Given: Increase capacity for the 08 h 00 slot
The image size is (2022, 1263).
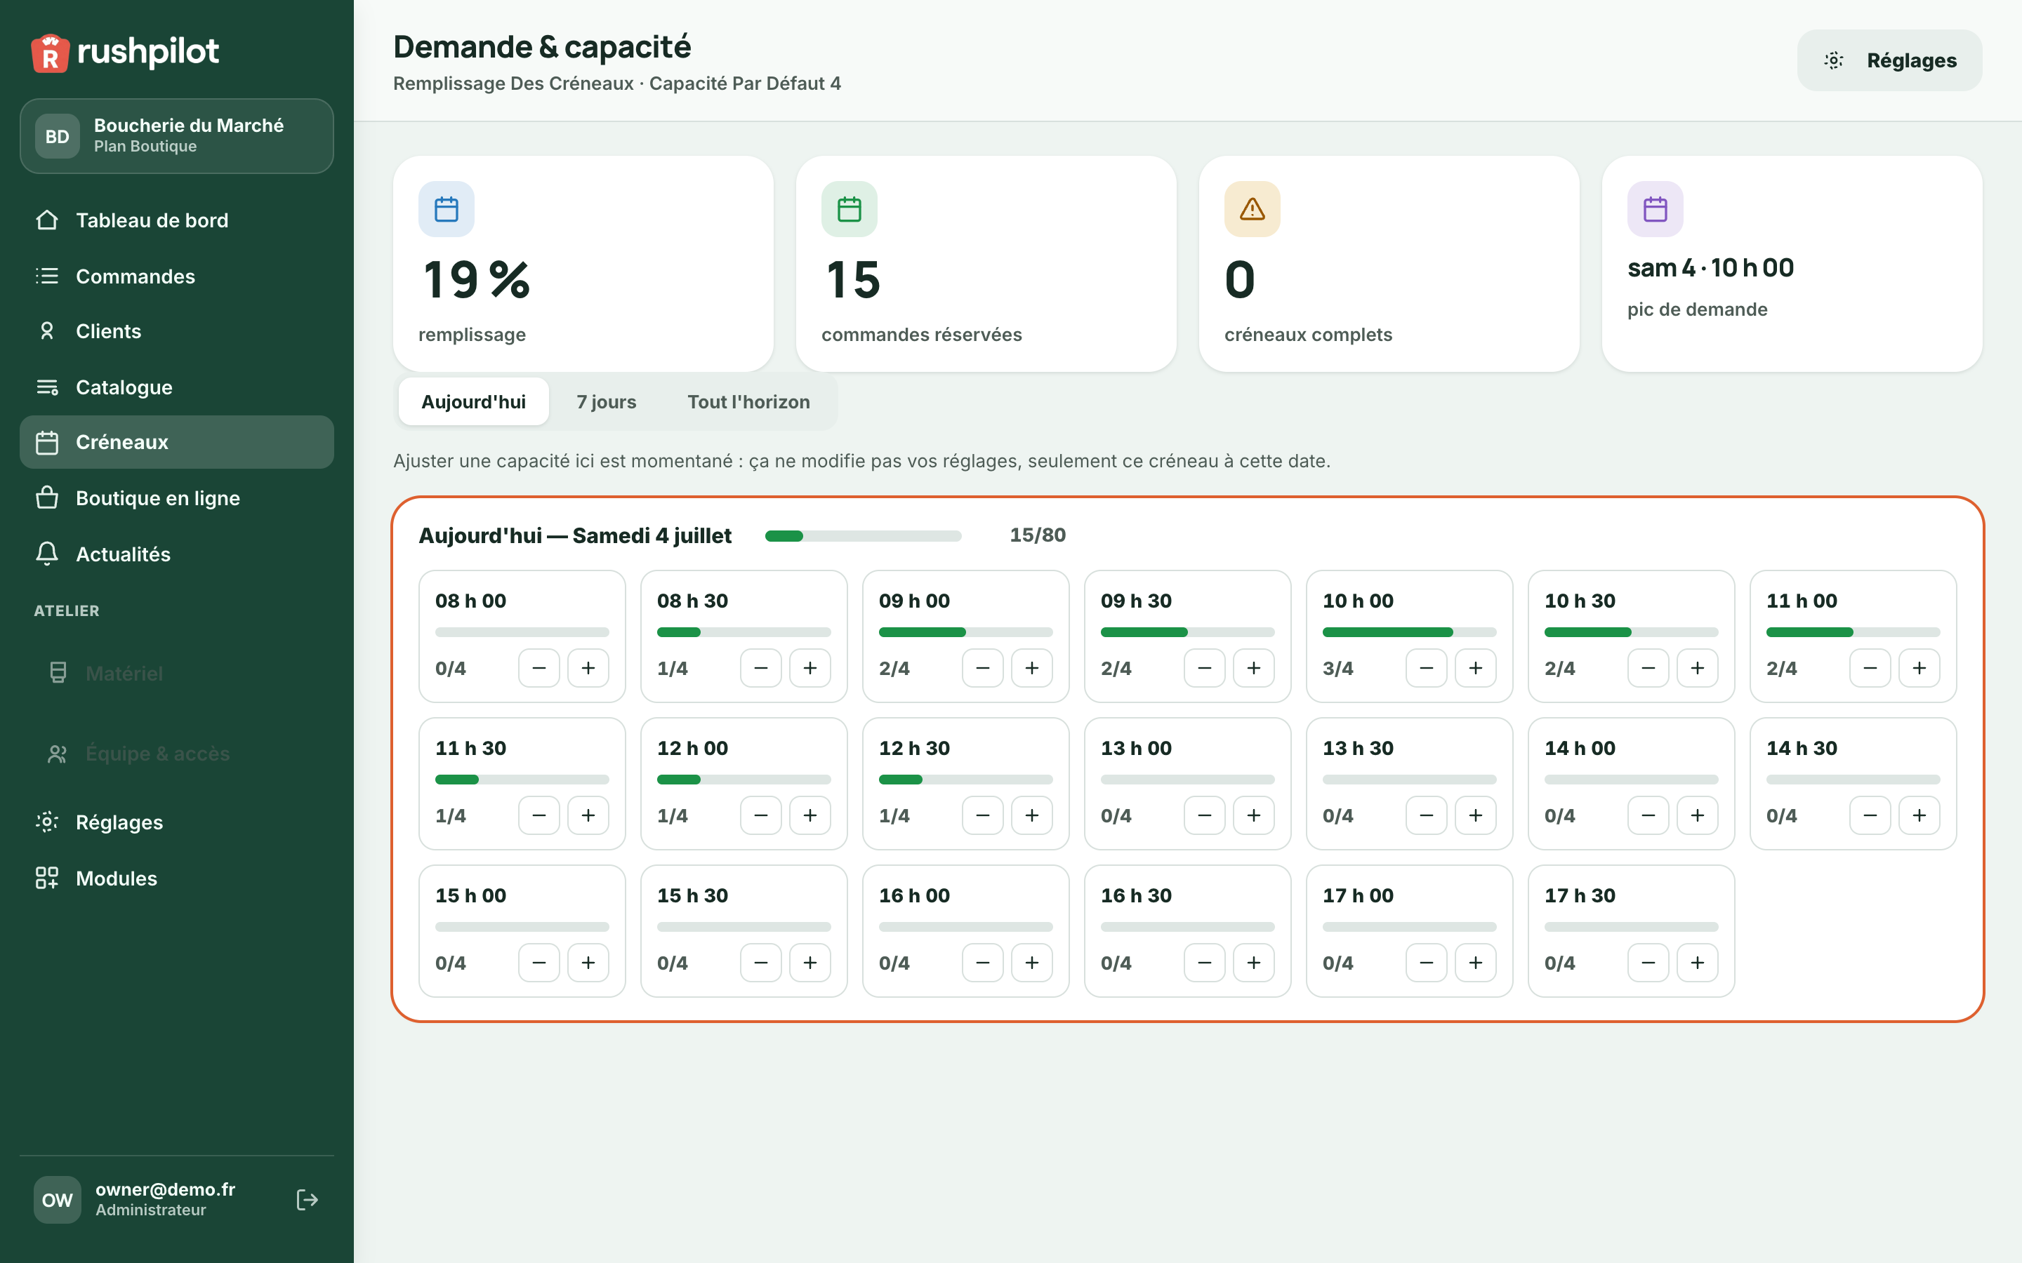Looking at the screenshot, I should (x=588, y=668).
